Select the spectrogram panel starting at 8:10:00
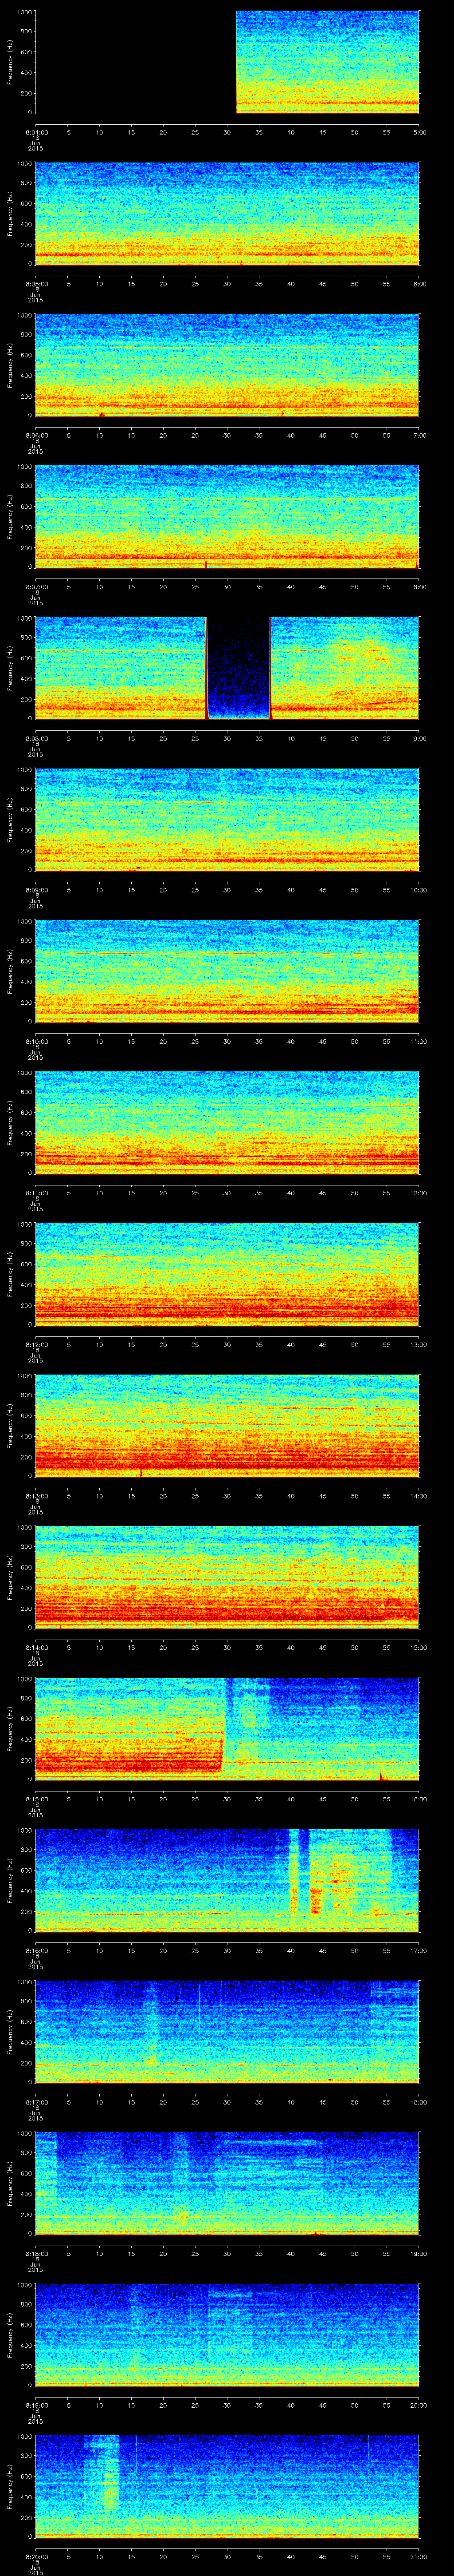This screenshot has width=454, height=2576. tap(227, 971)
